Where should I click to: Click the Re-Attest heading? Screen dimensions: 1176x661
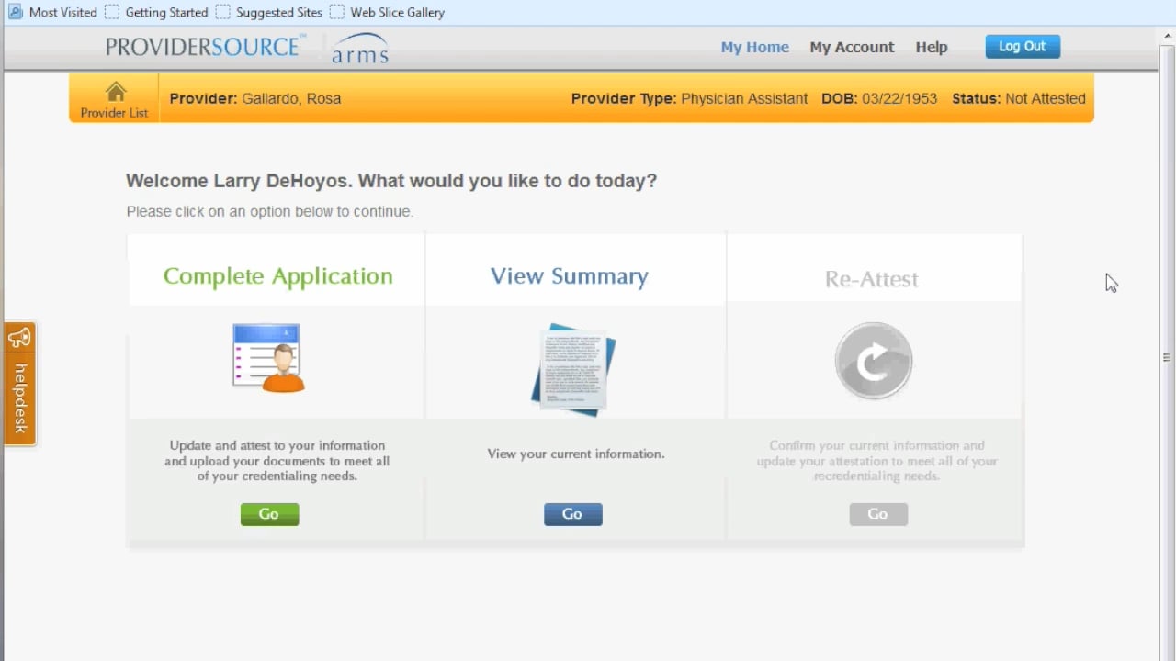pyautogui.click(x=871, y=279)
